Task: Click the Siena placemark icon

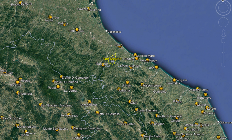Action: 26,132
